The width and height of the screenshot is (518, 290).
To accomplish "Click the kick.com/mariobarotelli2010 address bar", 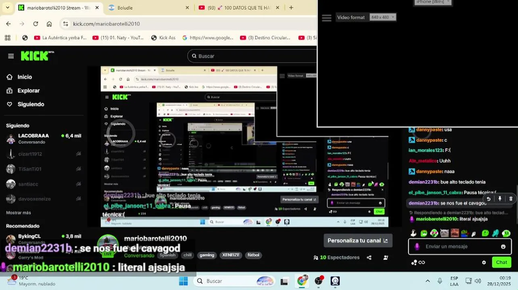I will click(x=107, y=24).
